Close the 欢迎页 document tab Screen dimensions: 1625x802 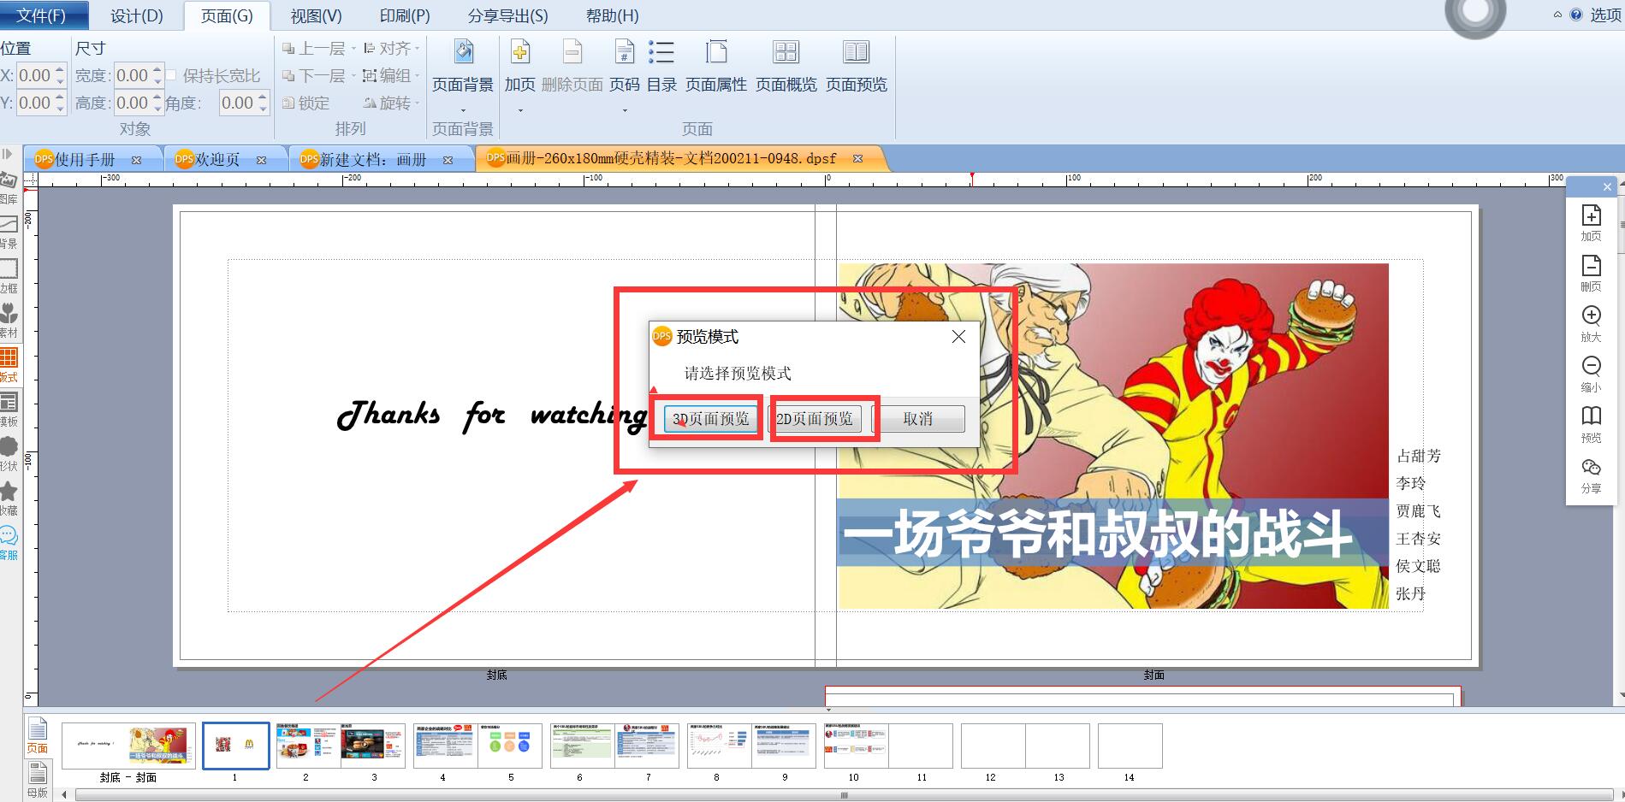261,160
